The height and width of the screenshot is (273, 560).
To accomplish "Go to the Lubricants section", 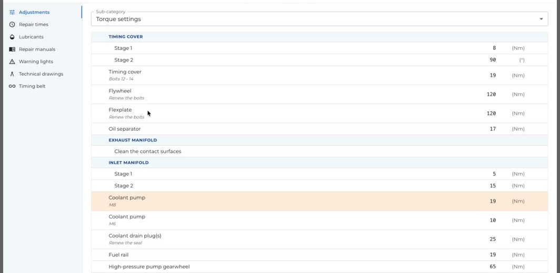I will pyautogui.click(x=43, y=37).
